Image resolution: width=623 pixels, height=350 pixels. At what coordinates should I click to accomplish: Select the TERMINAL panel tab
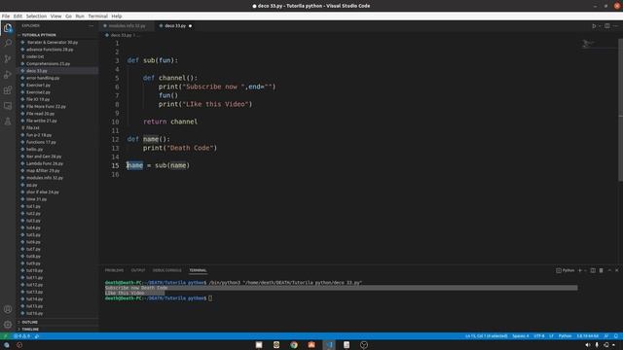coord(198,270)
